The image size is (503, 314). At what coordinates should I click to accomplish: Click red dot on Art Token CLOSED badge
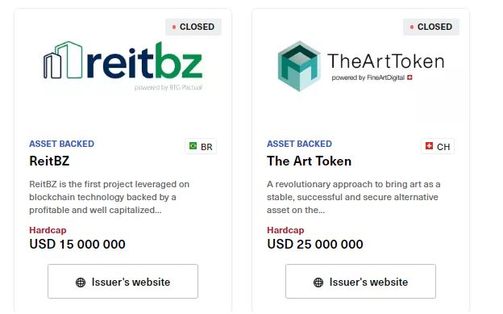(412, 27)
